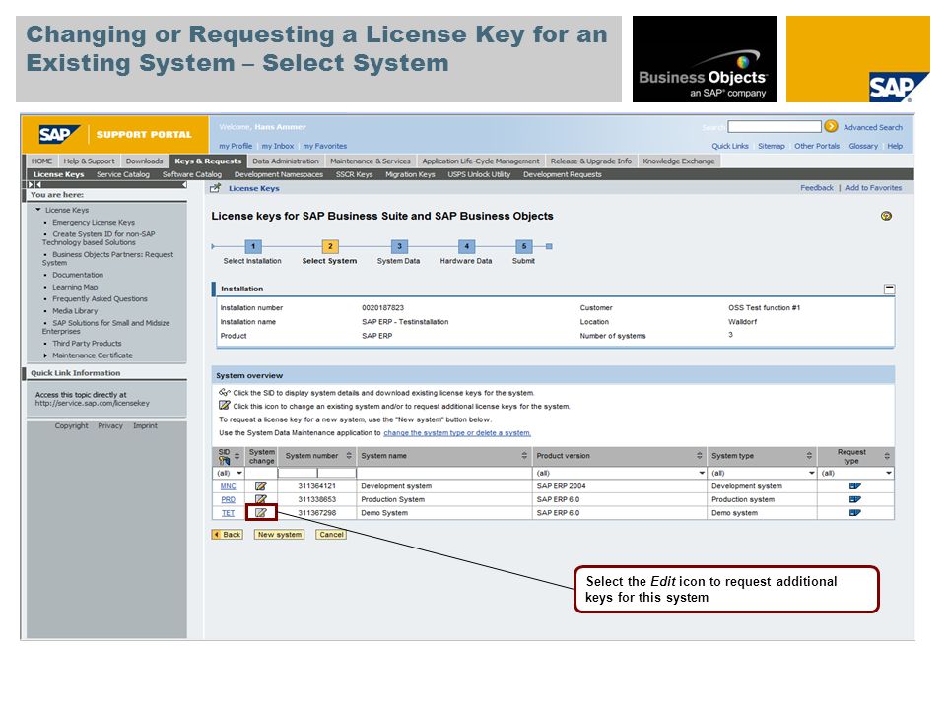This screenshot has width=946, height=709.
Task: Click request type icon for Production System row
Action: click(855, 499)
